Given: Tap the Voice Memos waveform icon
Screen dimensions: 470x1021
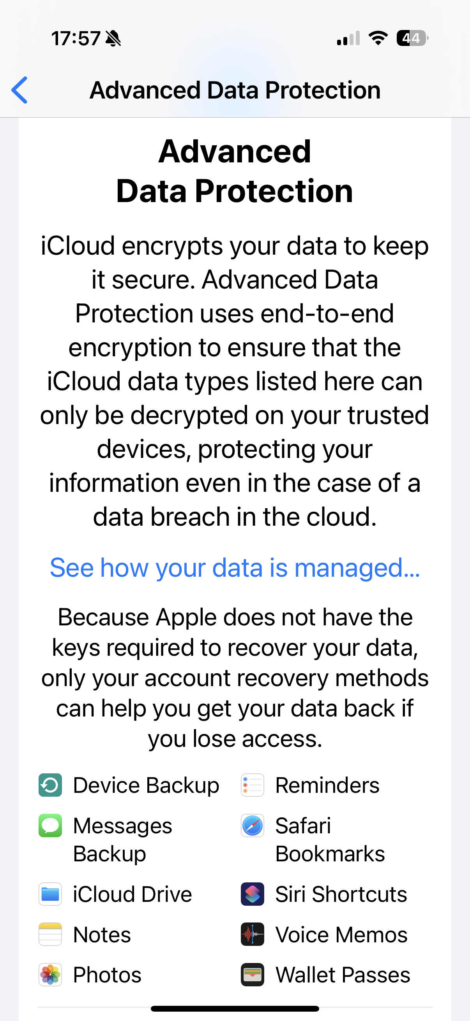Looking at the screenshot, I should pos(253,934).
